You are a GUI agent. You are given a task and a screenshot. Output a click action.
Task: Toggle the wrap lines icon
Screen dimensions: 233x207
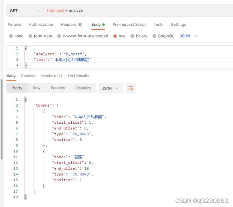point(130,88)
